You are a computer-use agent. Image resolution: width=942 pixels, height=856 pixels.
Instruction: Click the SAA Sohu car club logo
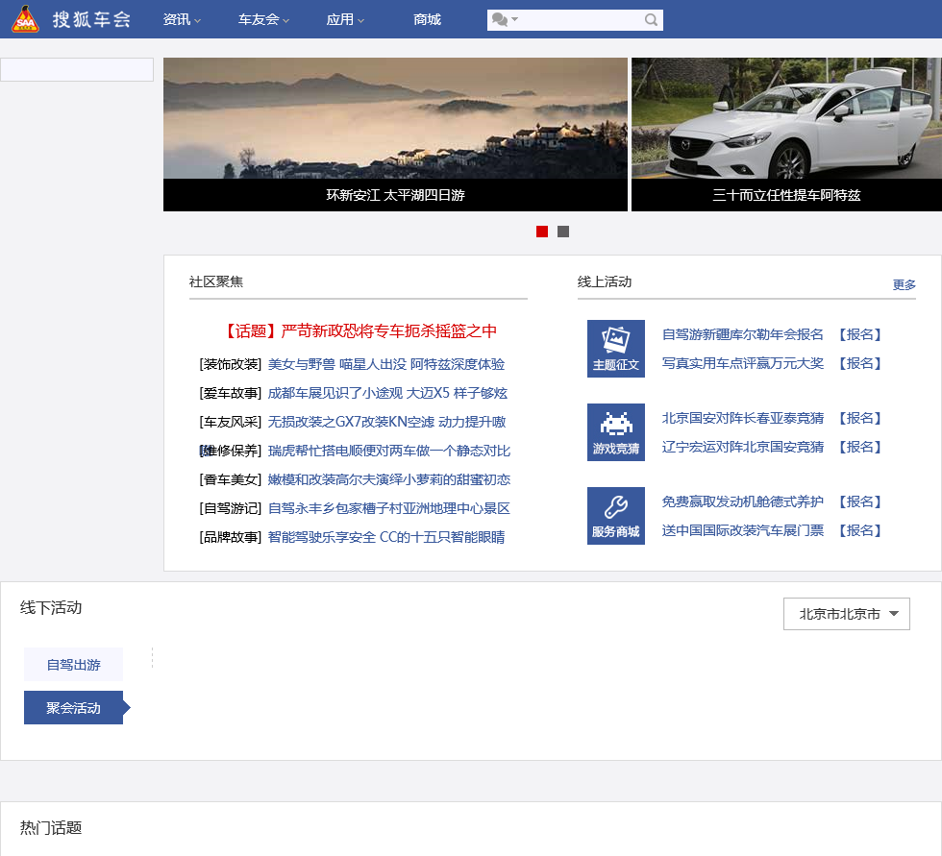click(26, 19)
